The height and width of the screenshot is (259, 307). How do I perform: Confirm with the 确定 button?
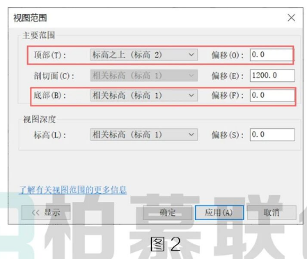[167, 212]
